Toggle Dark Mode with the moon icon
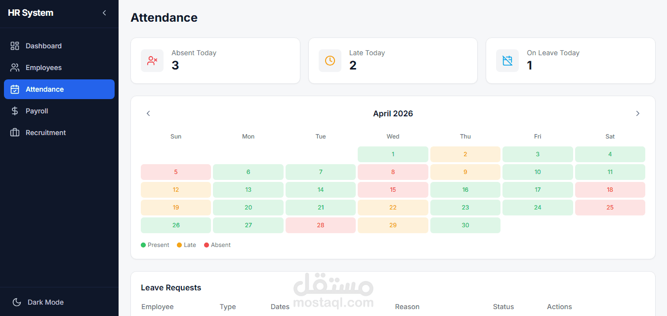 [17, 302]
